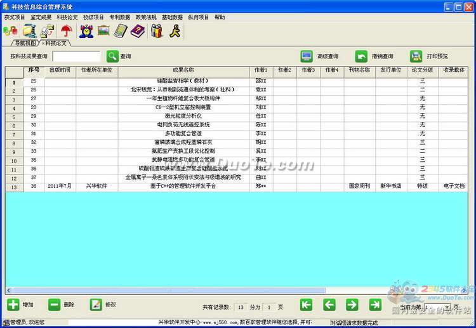Click the green and red connection toolbar icon
This screenshot has width=476, height=328.
point(10,30)
